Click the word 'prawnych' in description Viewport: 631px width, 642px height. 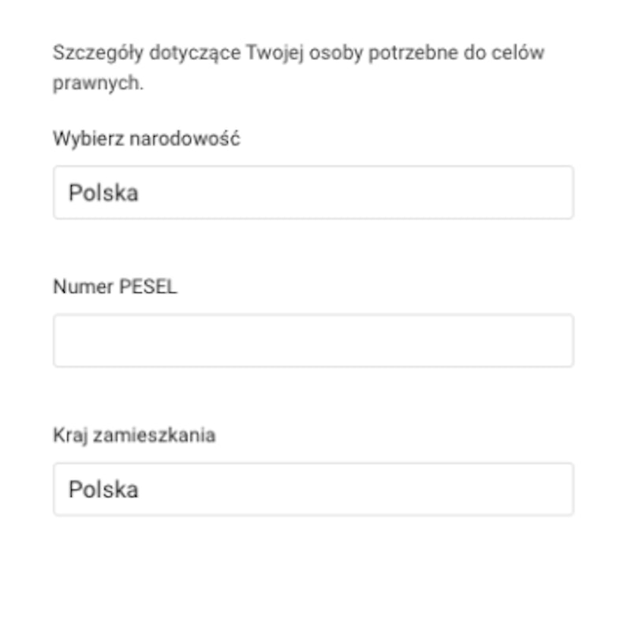coord(98,84)
